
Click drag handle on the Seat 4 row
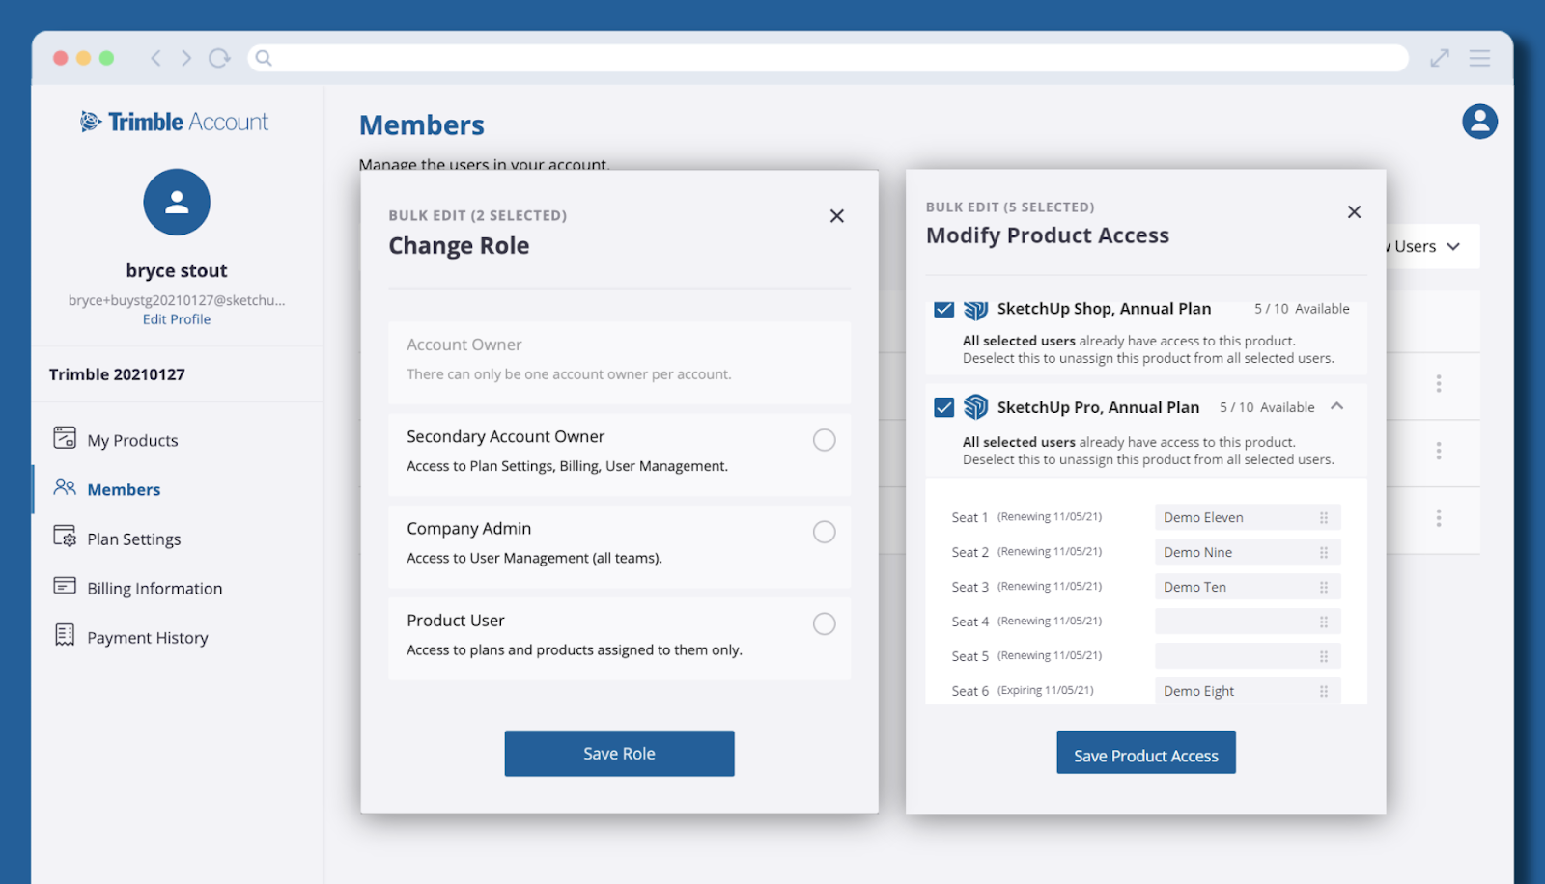point(1324,622)
